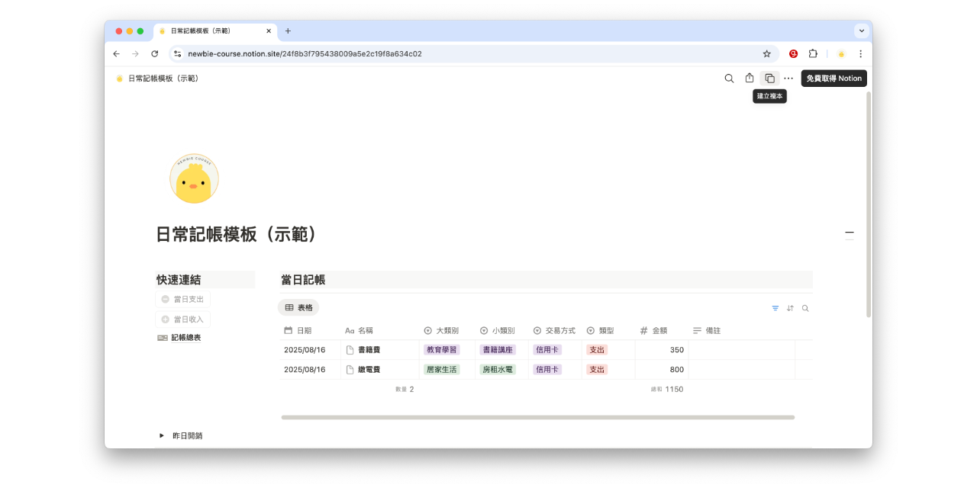This screenshot has width=977, height=488.
Task: Click the 免費取得 Notion button
Action: click(x=834, y=78)
